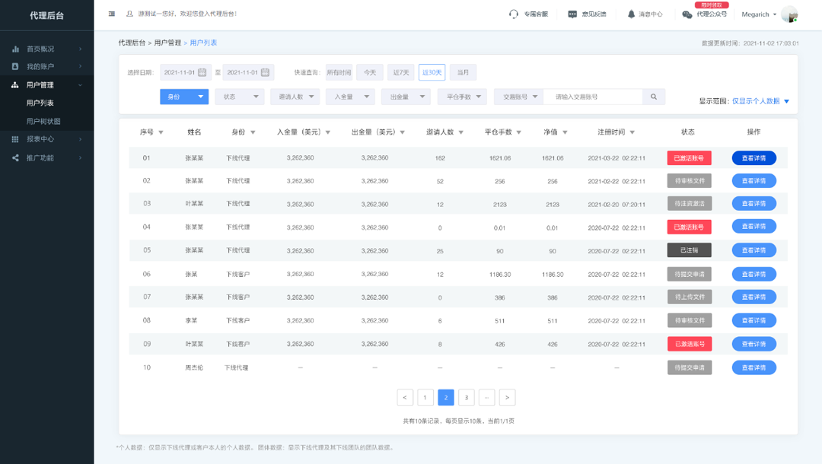Click registration time 2021-03-22 02:22:11
Image resolution: width=822 pixels, height=464 pixels.
616,158
